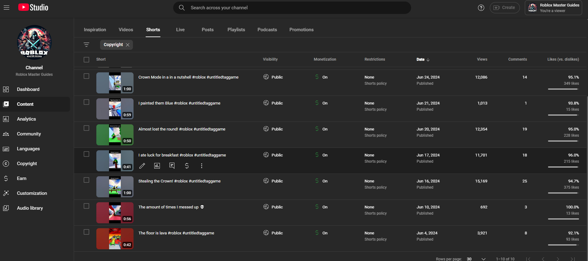Image resolution: width=588 pixels, height=261 pixels.
Task: Open the Almost lost the round title
Action: (182, 129)
